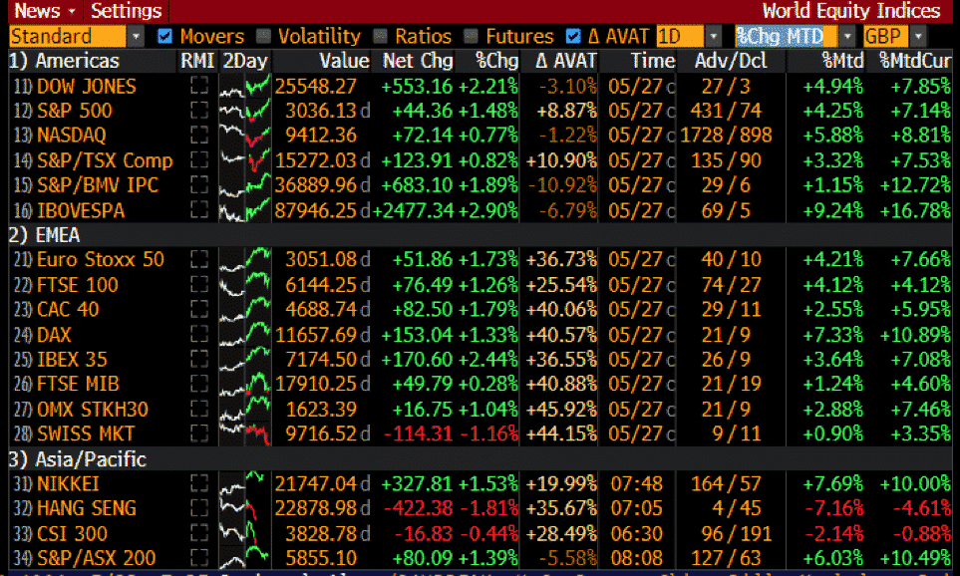Open FTSE 100 2Day sparkline chart
Viewport: 960px width, 576px height.
[x=245, y=285]
